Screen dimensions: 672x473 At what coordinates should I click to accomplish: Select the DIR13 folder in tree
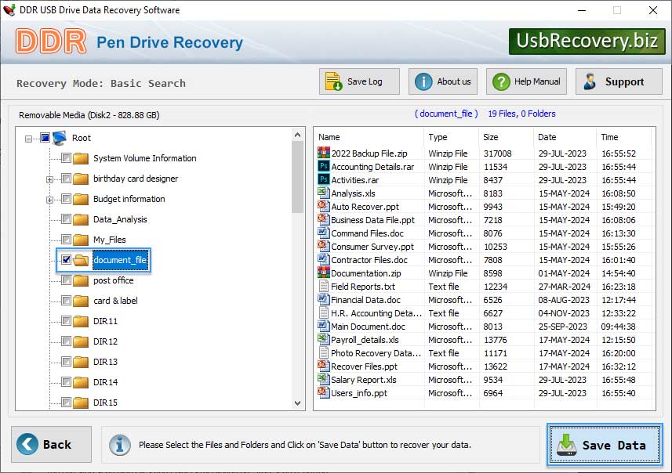tap(105, 362)
